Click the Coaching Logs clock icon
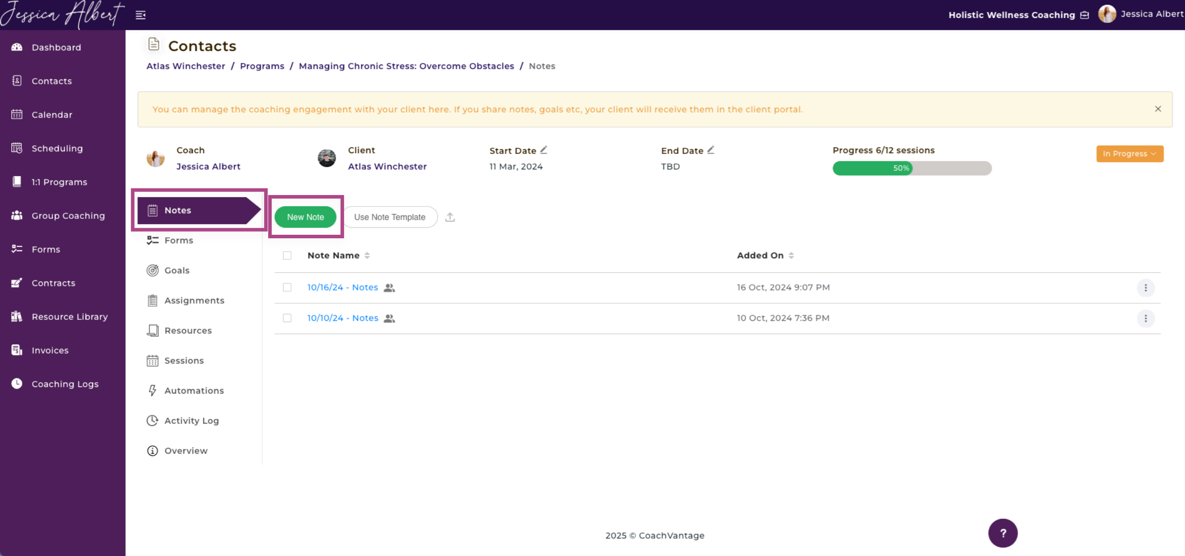Viewport: 1185px width, 556px height. 17,383
